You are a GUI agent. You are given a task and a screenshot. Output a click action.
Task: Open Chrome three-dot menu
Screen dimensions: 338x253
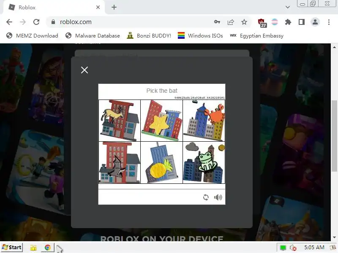pos(329,22)
